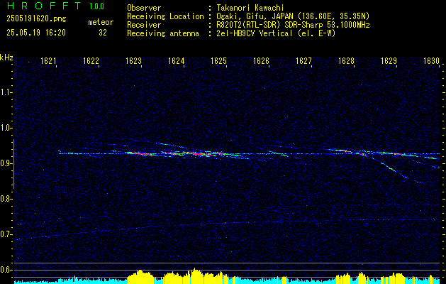Click the 1621 time marker
The width and height of the screenshot is (446, 284).
(48, 61)
